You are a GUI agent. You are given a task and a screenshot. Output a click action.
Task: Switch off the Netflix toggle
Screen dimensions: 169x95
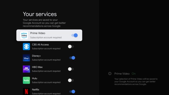pos(72,92)
